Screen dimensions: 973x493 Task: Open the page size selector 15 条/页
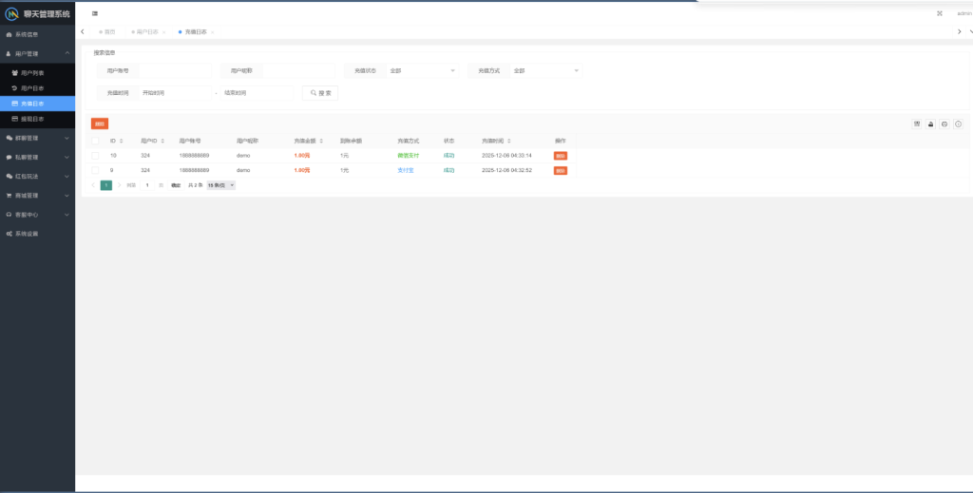pos(221,185)
